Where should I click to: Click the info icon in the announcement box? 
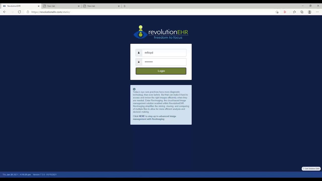pos(134,89)
